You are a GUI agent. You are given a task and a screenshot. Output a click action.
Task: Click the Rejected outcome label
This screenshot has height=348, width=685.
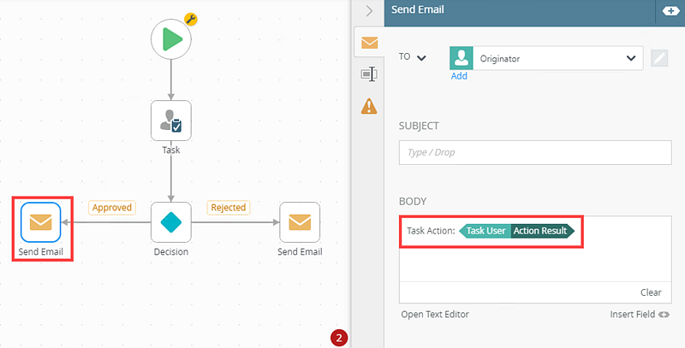point(229,208)
